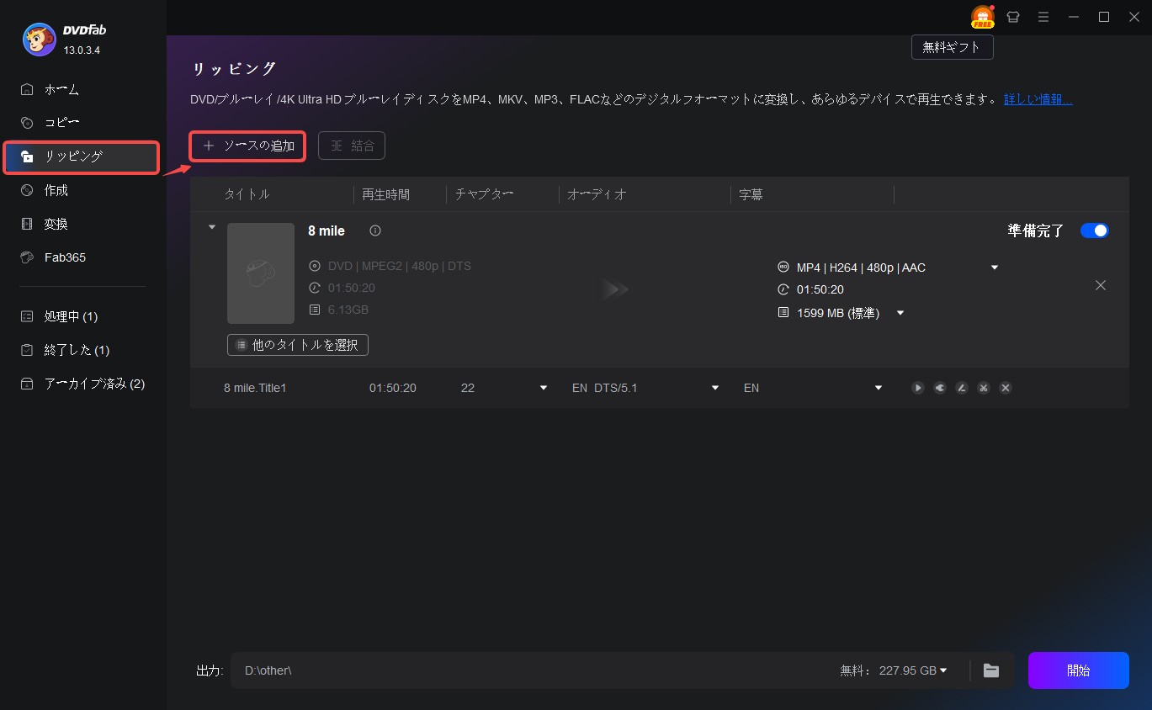
Task: Delete Title1 with round X icon
Action: pyautogui.click(x=1006, y=388)
